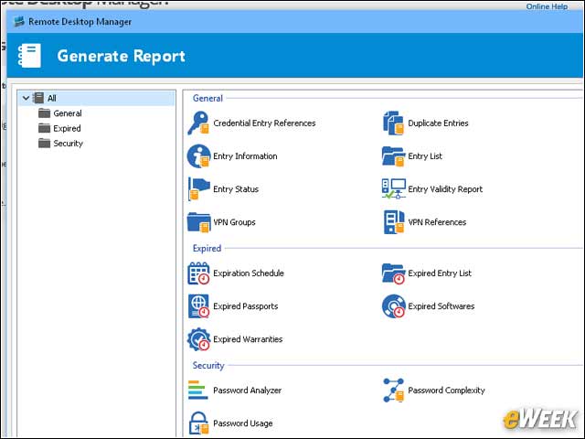Select the All tree item
The width and height of the screenshot is (585, 439).
click(x=52, y=98)
